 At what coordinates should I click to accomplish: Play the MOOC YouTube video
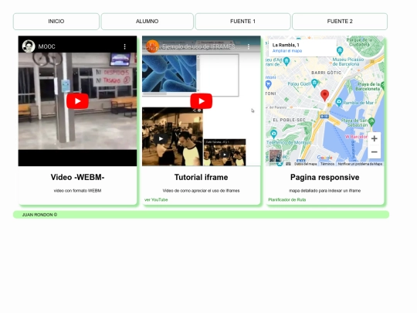coord(77,101)
